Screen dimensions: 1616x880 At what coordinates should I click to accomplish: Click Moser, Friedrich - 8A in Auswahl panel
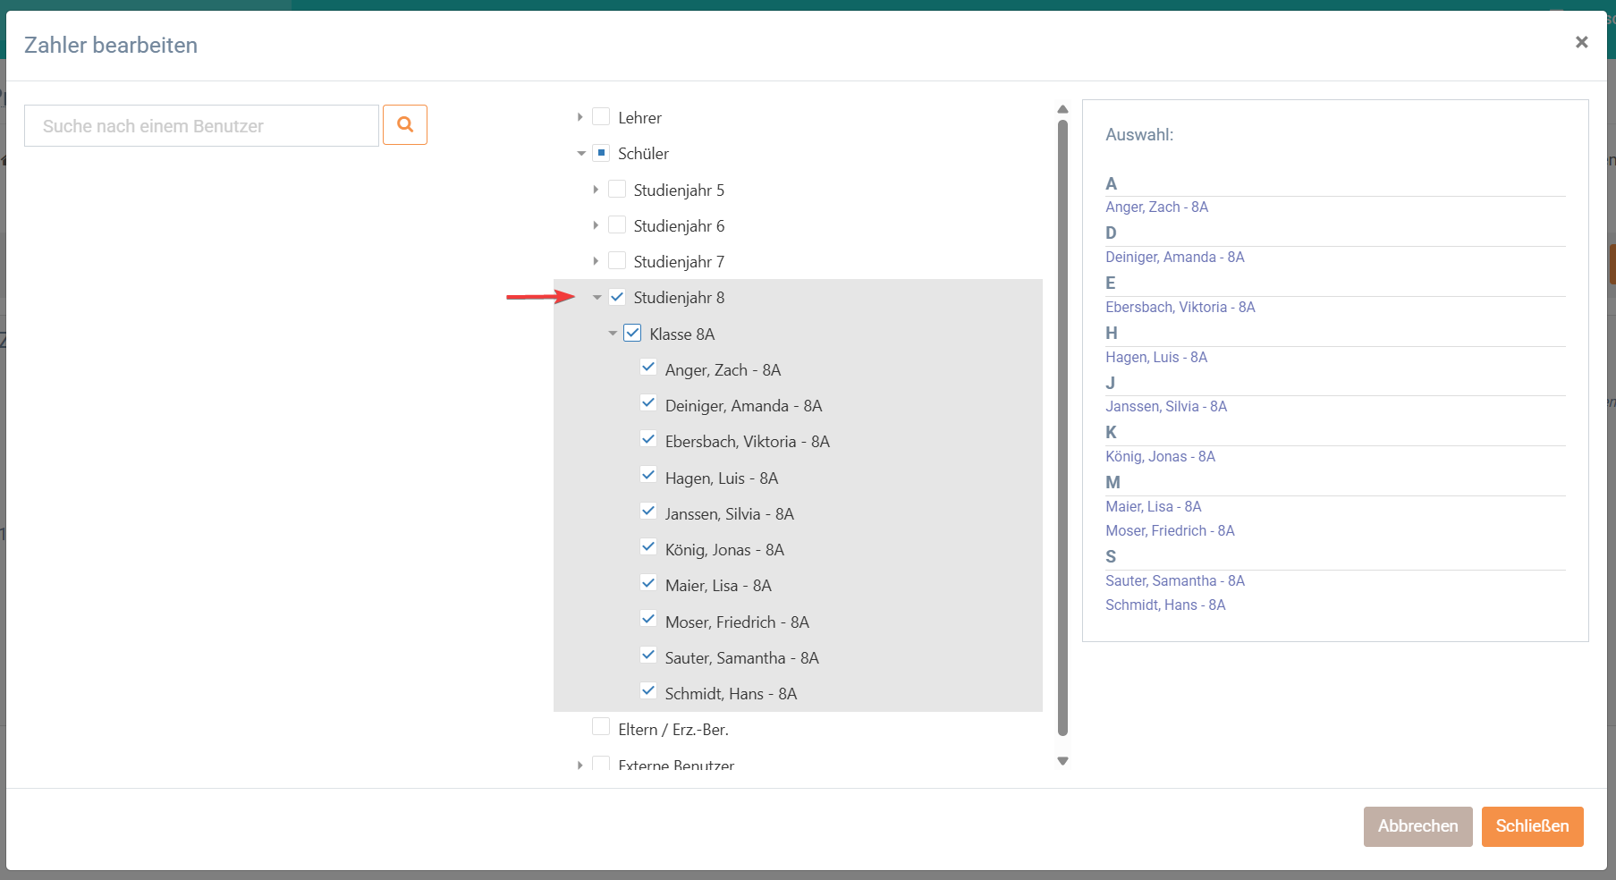point(1170,531)
